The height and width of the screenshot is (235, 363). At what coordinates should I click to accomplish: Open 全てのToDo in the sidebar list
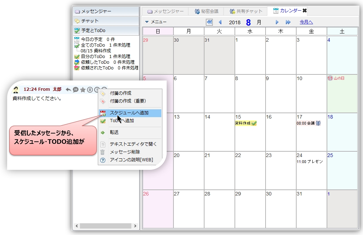[x=105, y=45]
